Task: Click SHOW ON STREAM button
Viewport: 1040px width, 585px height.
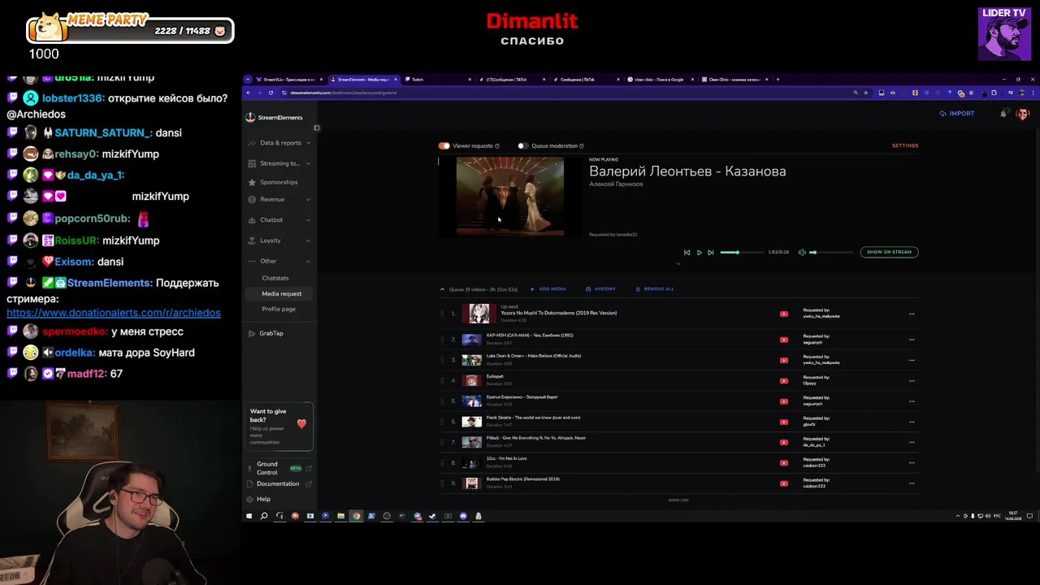Action: [x=889, y=252]
